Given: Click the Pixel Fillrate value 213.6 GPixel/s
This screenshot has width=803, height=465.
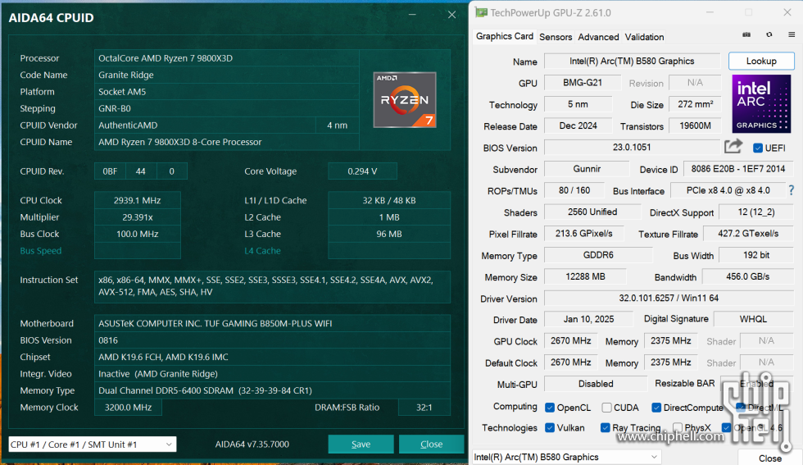Looking at the screenshot, I should [x=583, y=233].
